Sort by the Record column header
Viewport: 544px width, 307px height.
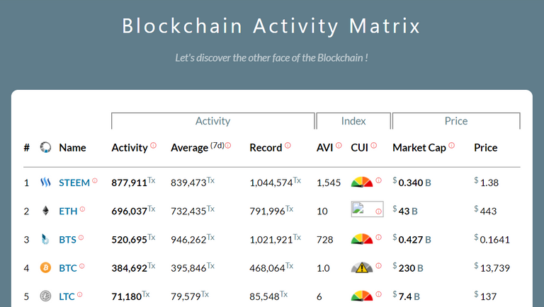[266, 148]
